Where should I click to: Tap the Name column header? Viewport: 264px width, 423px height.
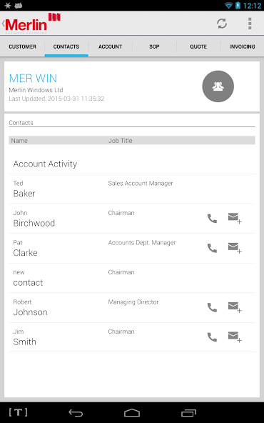(x=19, y=141)
